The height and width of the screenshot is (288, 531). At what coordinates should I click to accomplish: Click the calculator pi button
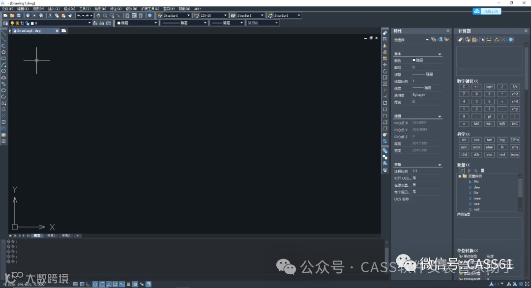[x=489, y=116]
